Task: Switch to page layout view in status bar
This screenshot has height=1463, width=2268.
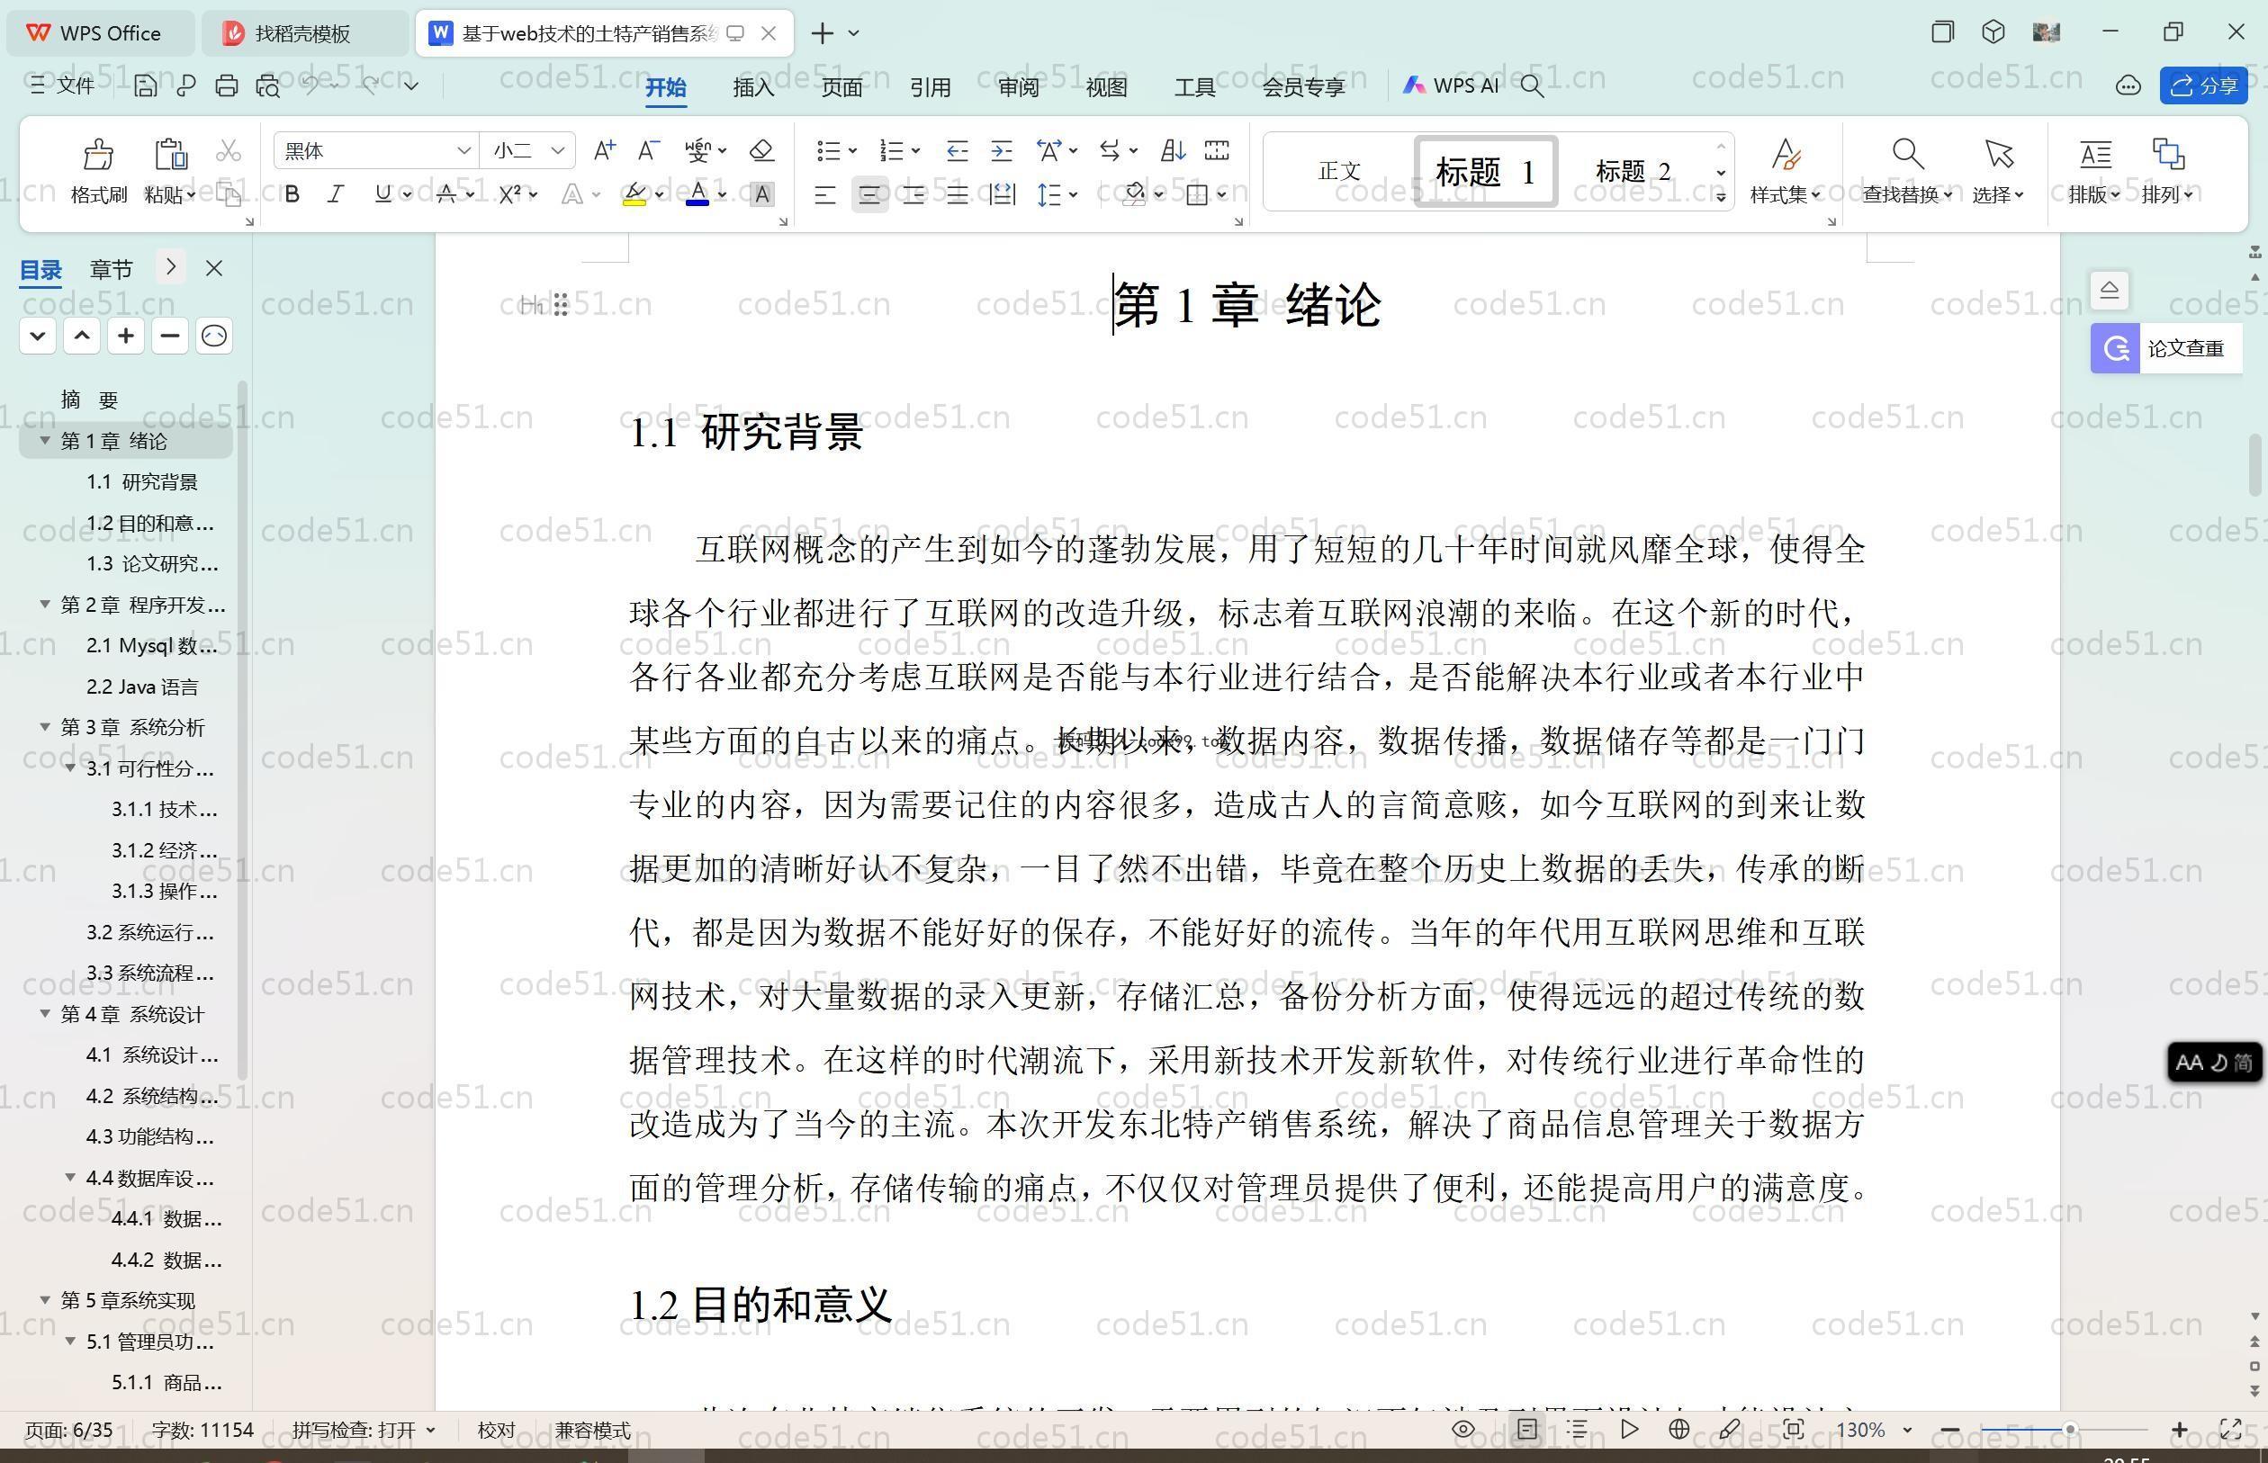Action: click(1527, 1429)
